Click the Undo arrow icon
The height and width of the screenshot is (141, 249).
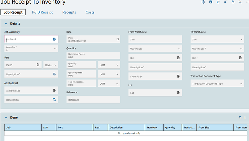[233, 2]
